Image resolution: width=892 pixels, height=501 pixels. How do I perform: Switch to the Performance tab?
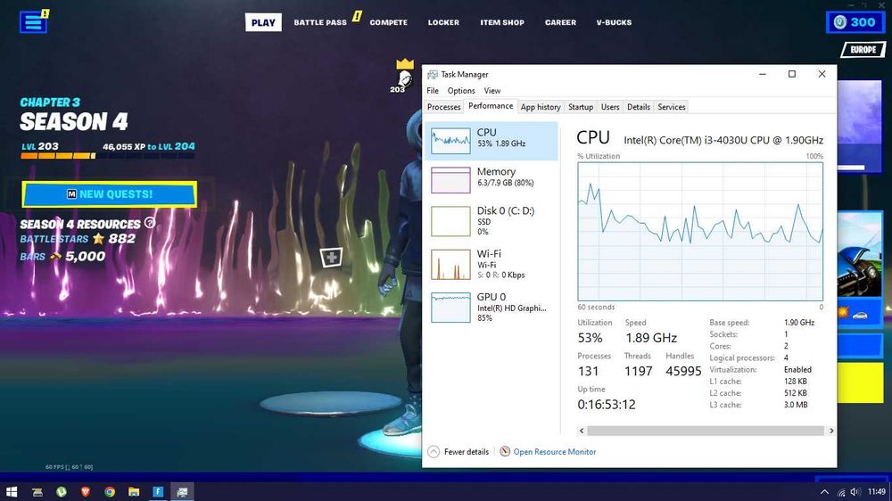pos(491,106)
